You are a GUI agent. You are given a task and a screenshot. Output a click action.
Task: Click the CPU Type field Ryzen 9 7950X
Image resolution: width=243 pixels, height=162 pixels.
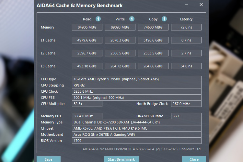[137, 79]
